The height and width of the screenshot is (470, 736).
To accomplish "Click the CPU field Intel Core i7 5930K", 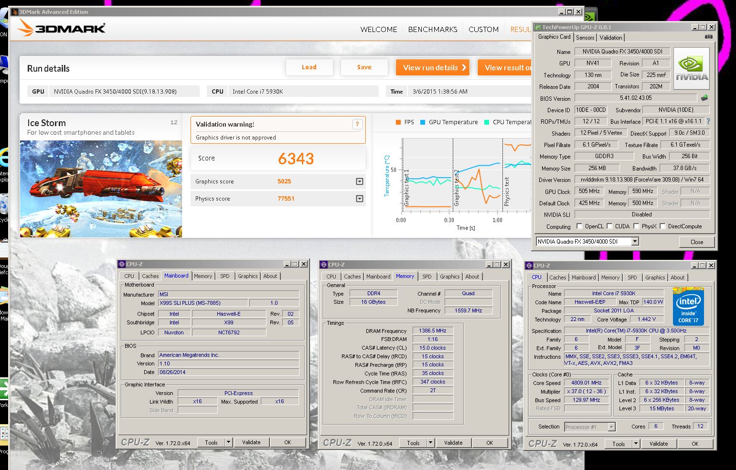I will click(x=303, y=91).
